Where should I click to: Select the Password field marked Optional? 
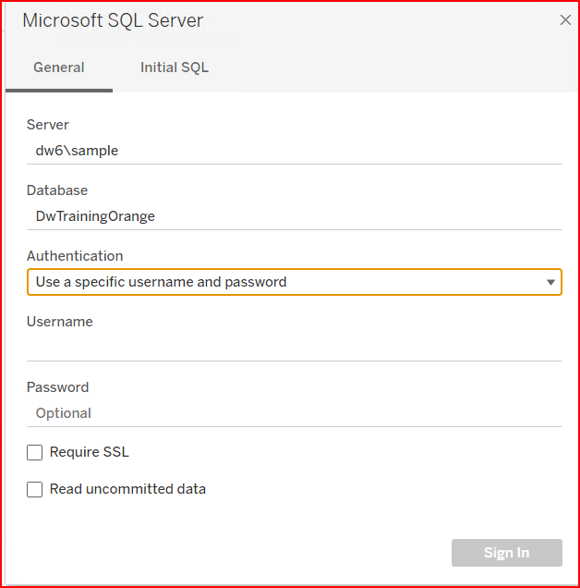point(294,413)
